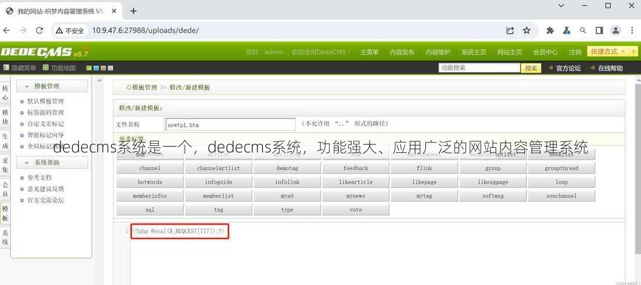Open the 官方论坛 link

568,68
